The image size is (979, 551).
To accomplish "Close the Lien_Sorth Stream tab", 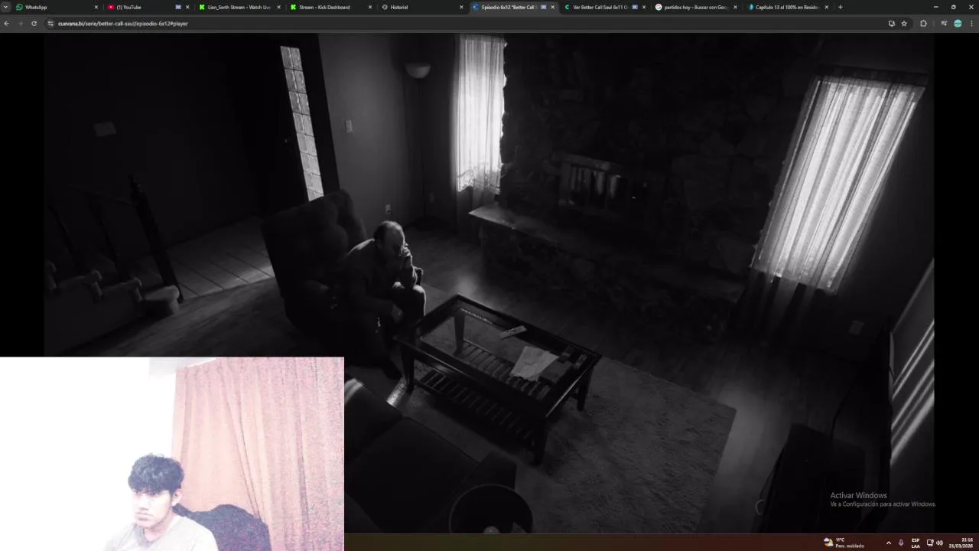I will (278, 7).
